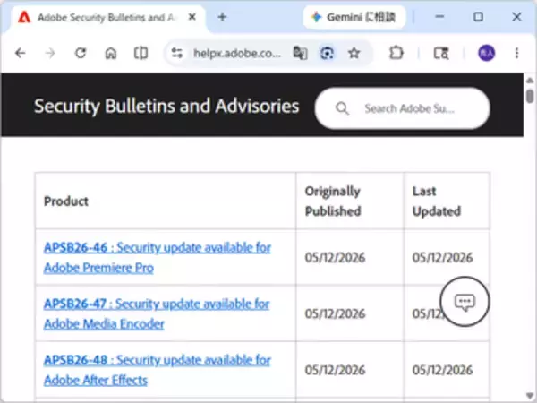Open the extensions puzzle icon
This screenshot has width=537, height=403.
click(396, 53)
